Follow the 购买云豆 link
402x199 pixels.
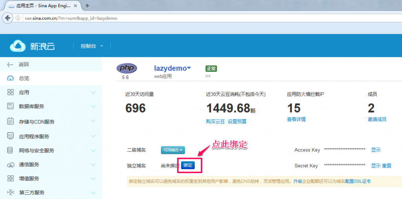click(215, 121)
